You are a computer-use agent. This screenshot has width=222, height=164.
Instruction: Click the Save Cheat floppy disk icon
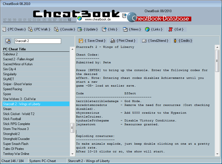[x=81, y=41]
